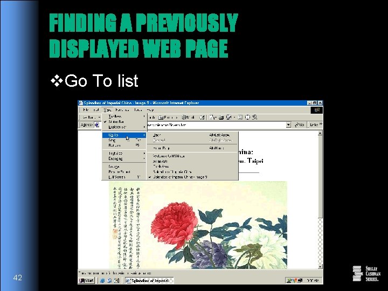Click the Windows logo throbber icon
Image resolution: width=388 pixels, height=291 pixels.
click(x=317, y=110)
